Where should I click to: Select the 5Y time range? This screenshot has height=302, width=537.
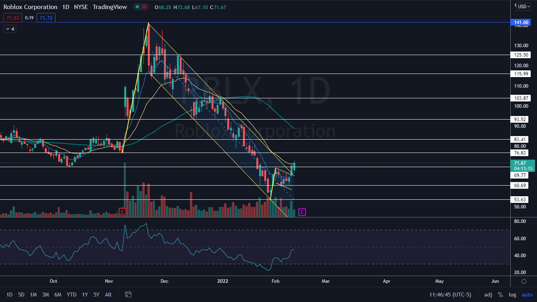coord(96,295)
